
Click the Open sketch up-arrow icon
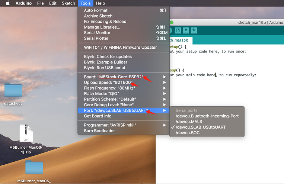[x=186, y=30]
